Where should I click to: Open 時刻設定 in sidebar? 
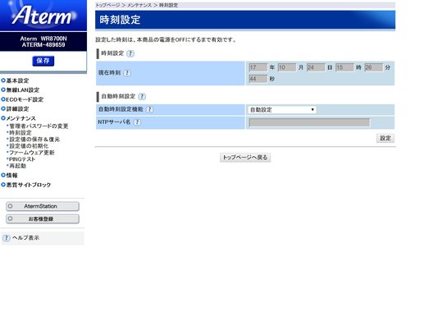point(21,132)
